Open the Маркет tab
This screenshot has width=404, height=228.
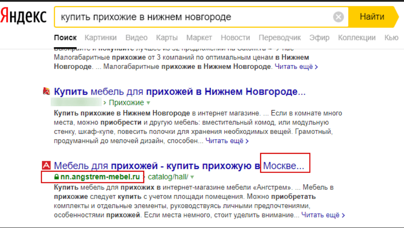199,38
